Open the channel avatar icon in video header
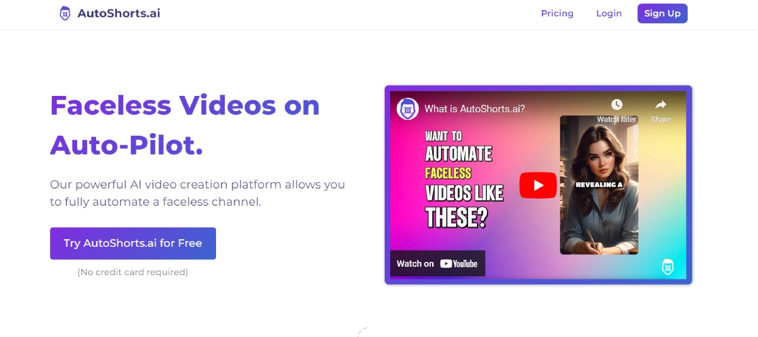Image resolution: width=758 pixels, height=337 pixels. click(407, 109)
